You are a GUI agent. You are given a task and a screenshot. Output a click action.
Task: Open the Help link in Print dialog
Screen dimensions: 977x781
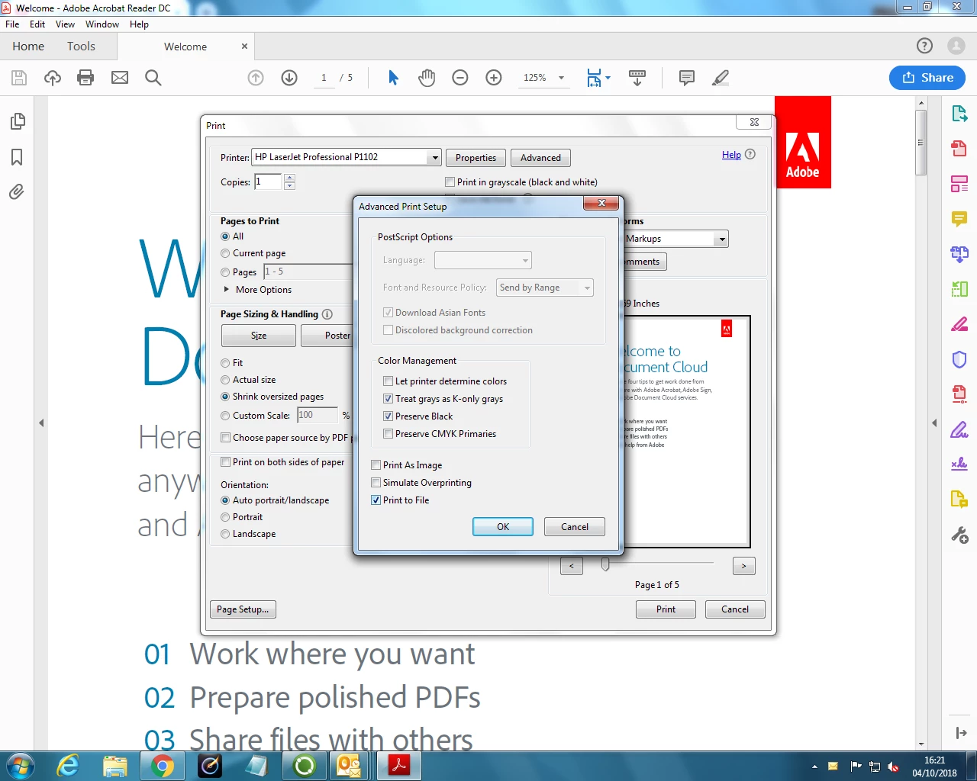(731, 155)
